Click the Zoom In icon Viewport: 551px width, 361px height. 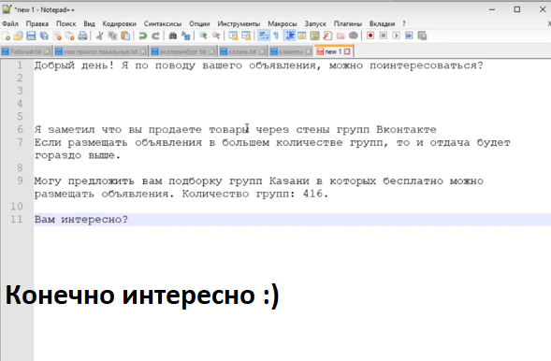click(x=203, y=36)
